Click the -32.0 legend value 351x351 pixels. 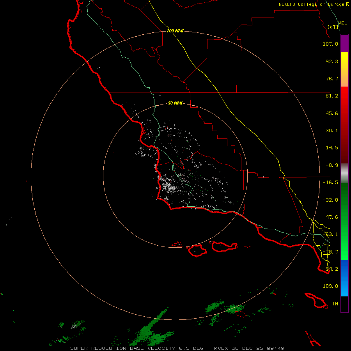pyautogui.click(x=330, y=200)
